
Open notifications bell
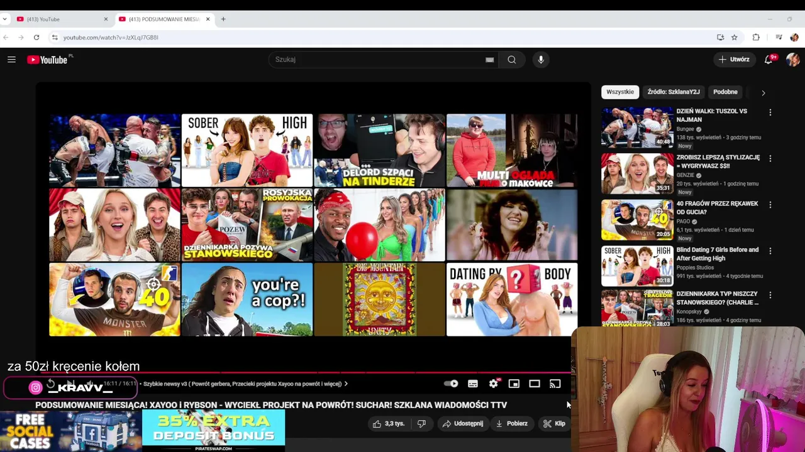(769, 60)
